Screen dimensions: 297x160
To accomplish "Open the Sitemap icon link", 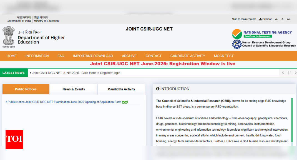I will tap(266, 19).
